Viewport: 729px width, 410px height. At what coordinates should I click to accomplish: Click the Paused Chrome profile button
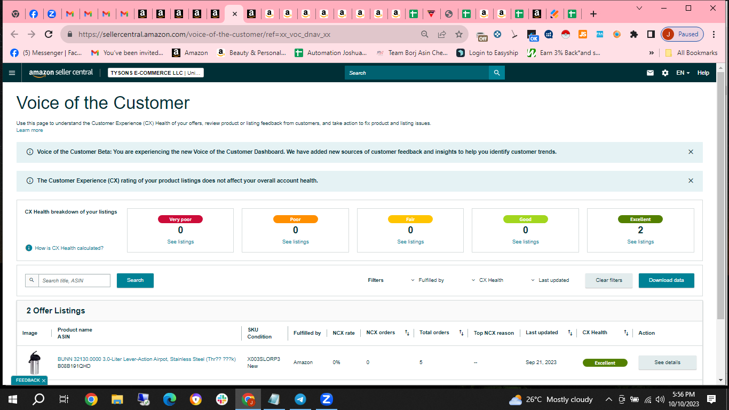tap(683, 34)
